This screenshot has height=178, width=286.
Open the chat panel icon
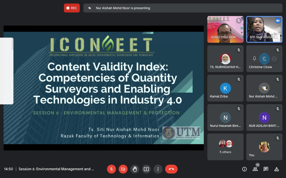point(266,169)
